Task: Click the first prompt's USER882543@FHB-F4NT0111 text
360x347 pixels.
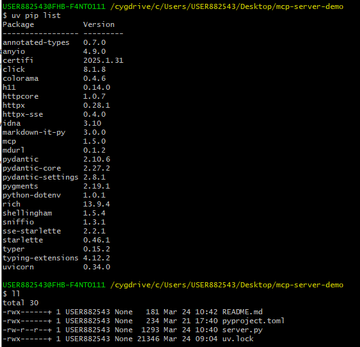Action: (54, 6)
